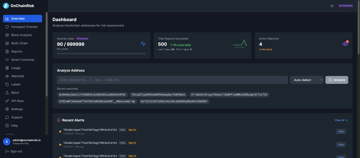This screenshot has width=360, height=158.
Task: Click the Batch upload icon
Action: 7,93
